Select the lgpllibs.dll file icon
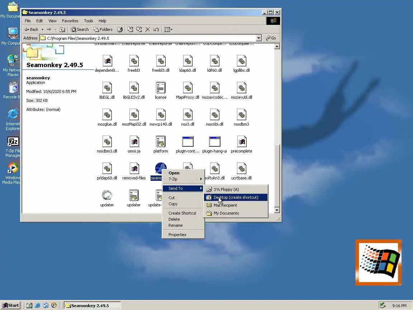The image size is (413, 310). click(x=241, y=61)
